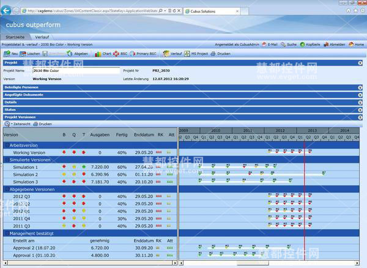Click the Abgeben toolbar icon
Screen dimensions: 367x268
[x=70, y=54]
